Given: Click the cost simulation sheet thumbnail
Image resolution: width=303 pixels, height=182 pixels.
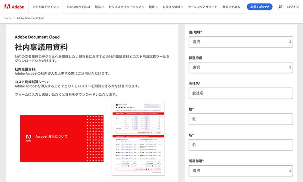Looking at the screenshot, I should (138, 139).
